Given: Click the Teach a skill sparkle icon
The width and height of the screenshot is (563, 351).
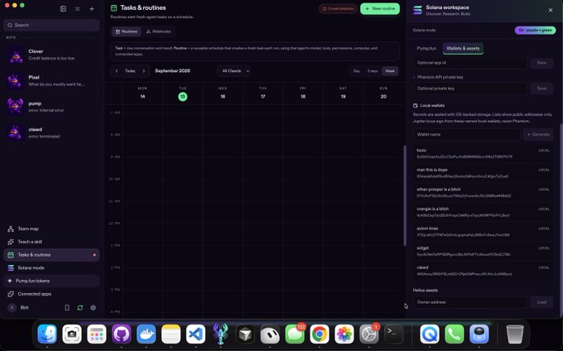Looking at the screenshot, I should pos(11,242).
